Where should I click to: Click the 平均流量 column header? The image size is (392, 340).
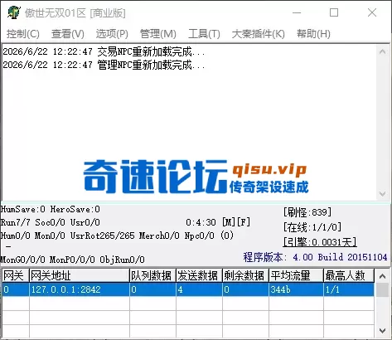296,275
